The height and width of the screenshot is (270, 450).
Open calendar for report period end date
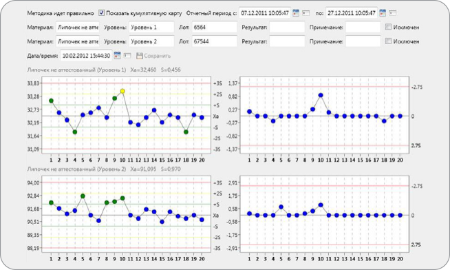click(x=383, y=13)
